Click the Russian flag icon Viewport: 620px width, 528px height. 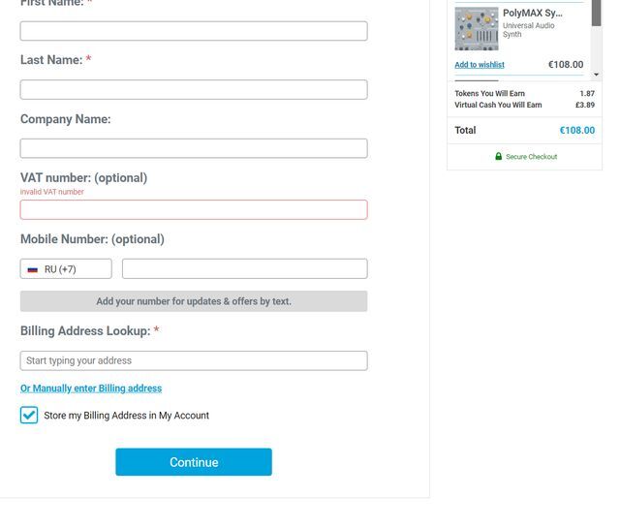tap(33, 269)
